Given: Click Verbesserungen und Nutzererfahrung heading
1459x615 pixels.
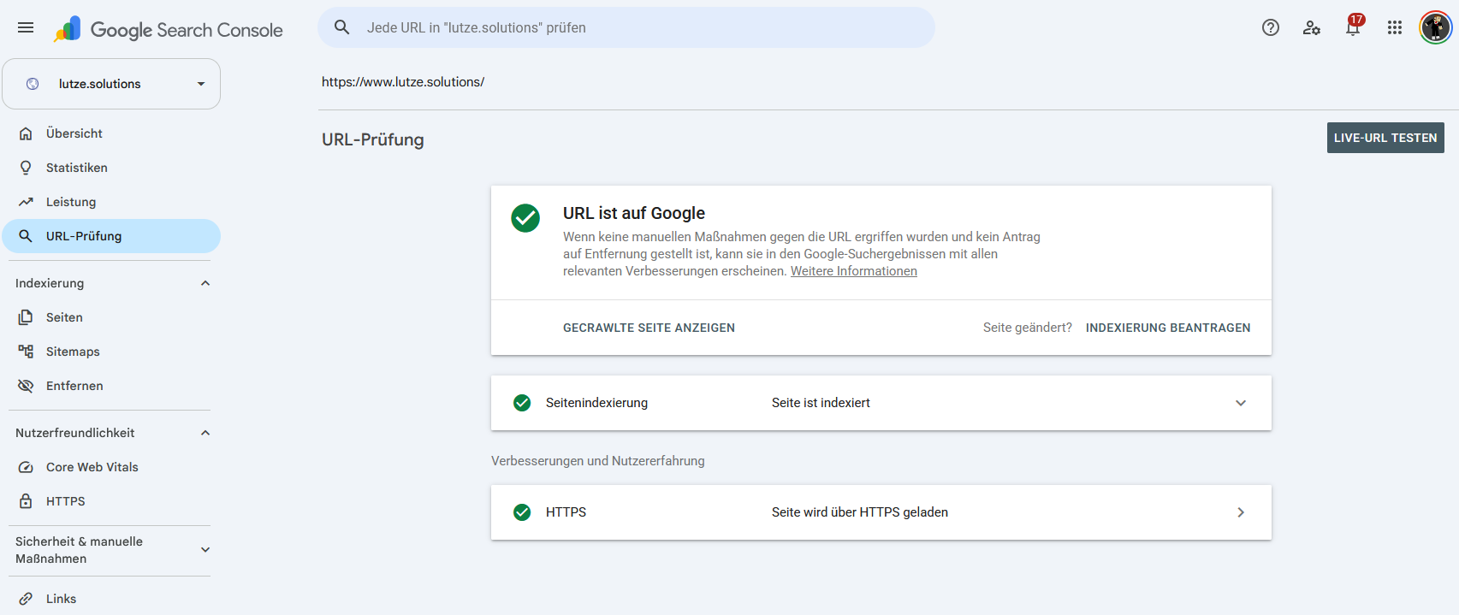Looking at the screenshot, I should 598,461.
